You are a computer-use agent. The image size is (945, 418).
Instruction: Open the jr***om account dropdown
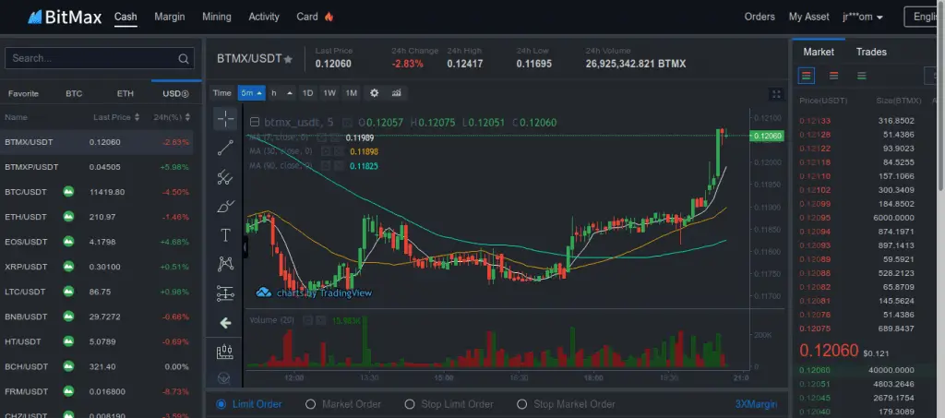863,17
